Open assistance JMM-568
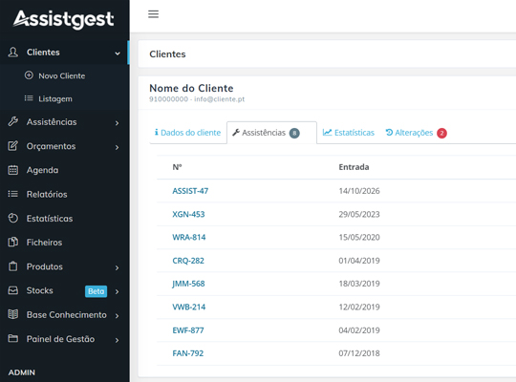 [x=188, y=284]
